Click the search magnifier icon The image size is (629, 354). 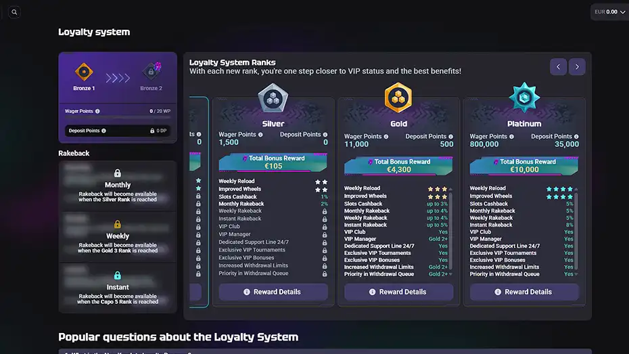point(14,12)
